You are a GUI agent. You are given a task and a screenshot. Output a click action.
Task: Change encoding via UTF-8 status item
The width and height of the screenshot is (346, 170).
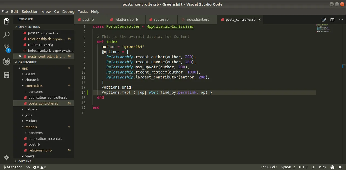[x=303, y=167]
